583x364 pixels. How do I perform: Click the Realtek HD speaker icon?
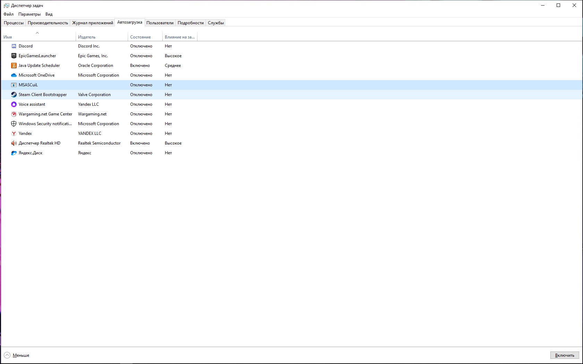click(14, 143)
